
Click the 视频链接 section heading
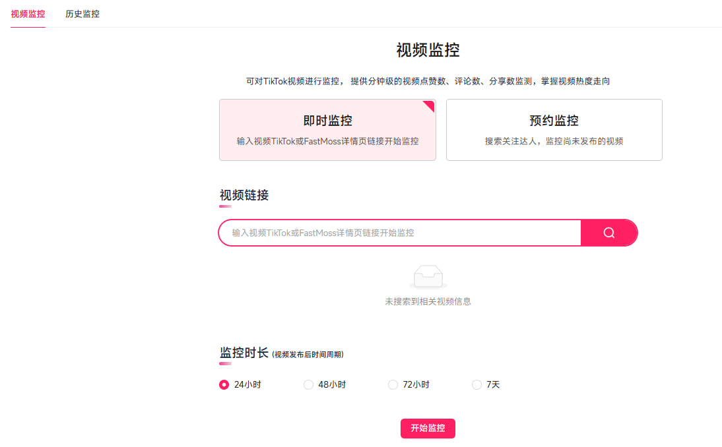[x=244, y=195]
